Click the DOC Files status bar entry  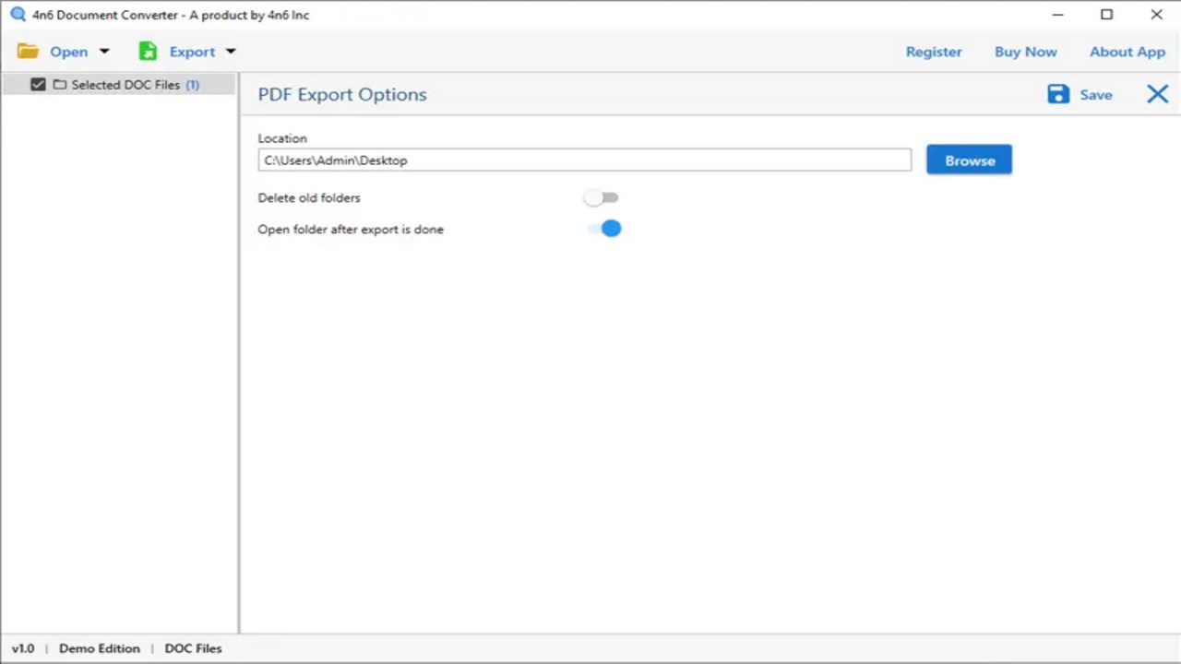194,648
